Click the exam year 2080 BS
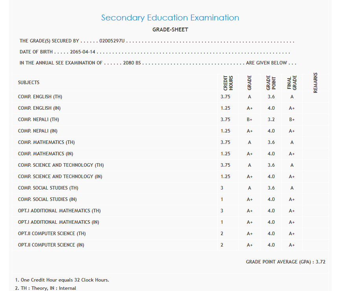This screenshot has width=338, height=291. (132, 63)
